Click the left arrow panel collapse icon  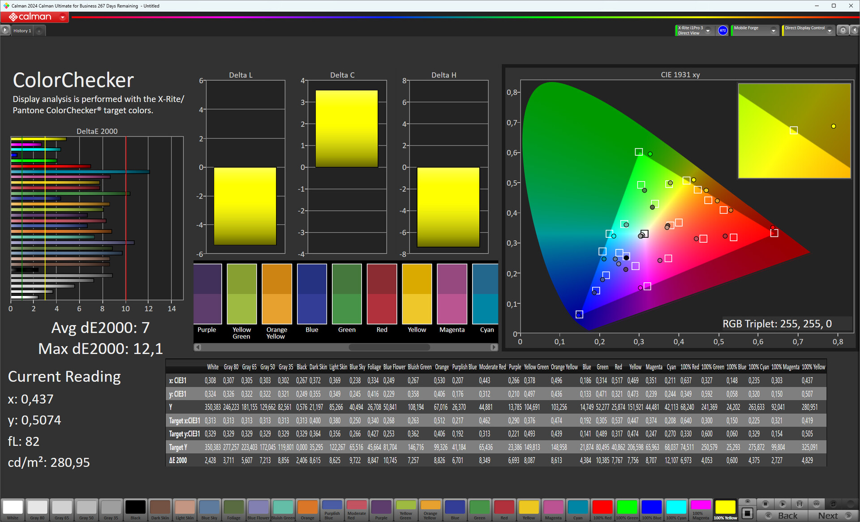click(x=854, y=30)
